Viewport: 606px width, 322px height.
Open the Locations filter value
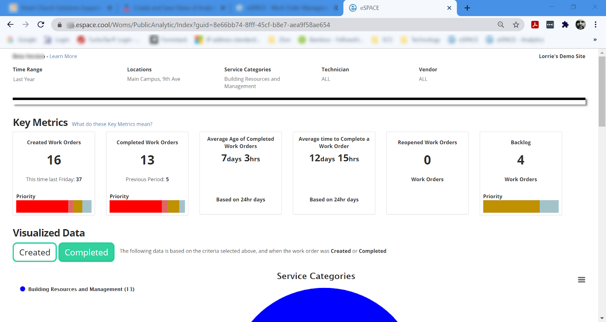153,79
